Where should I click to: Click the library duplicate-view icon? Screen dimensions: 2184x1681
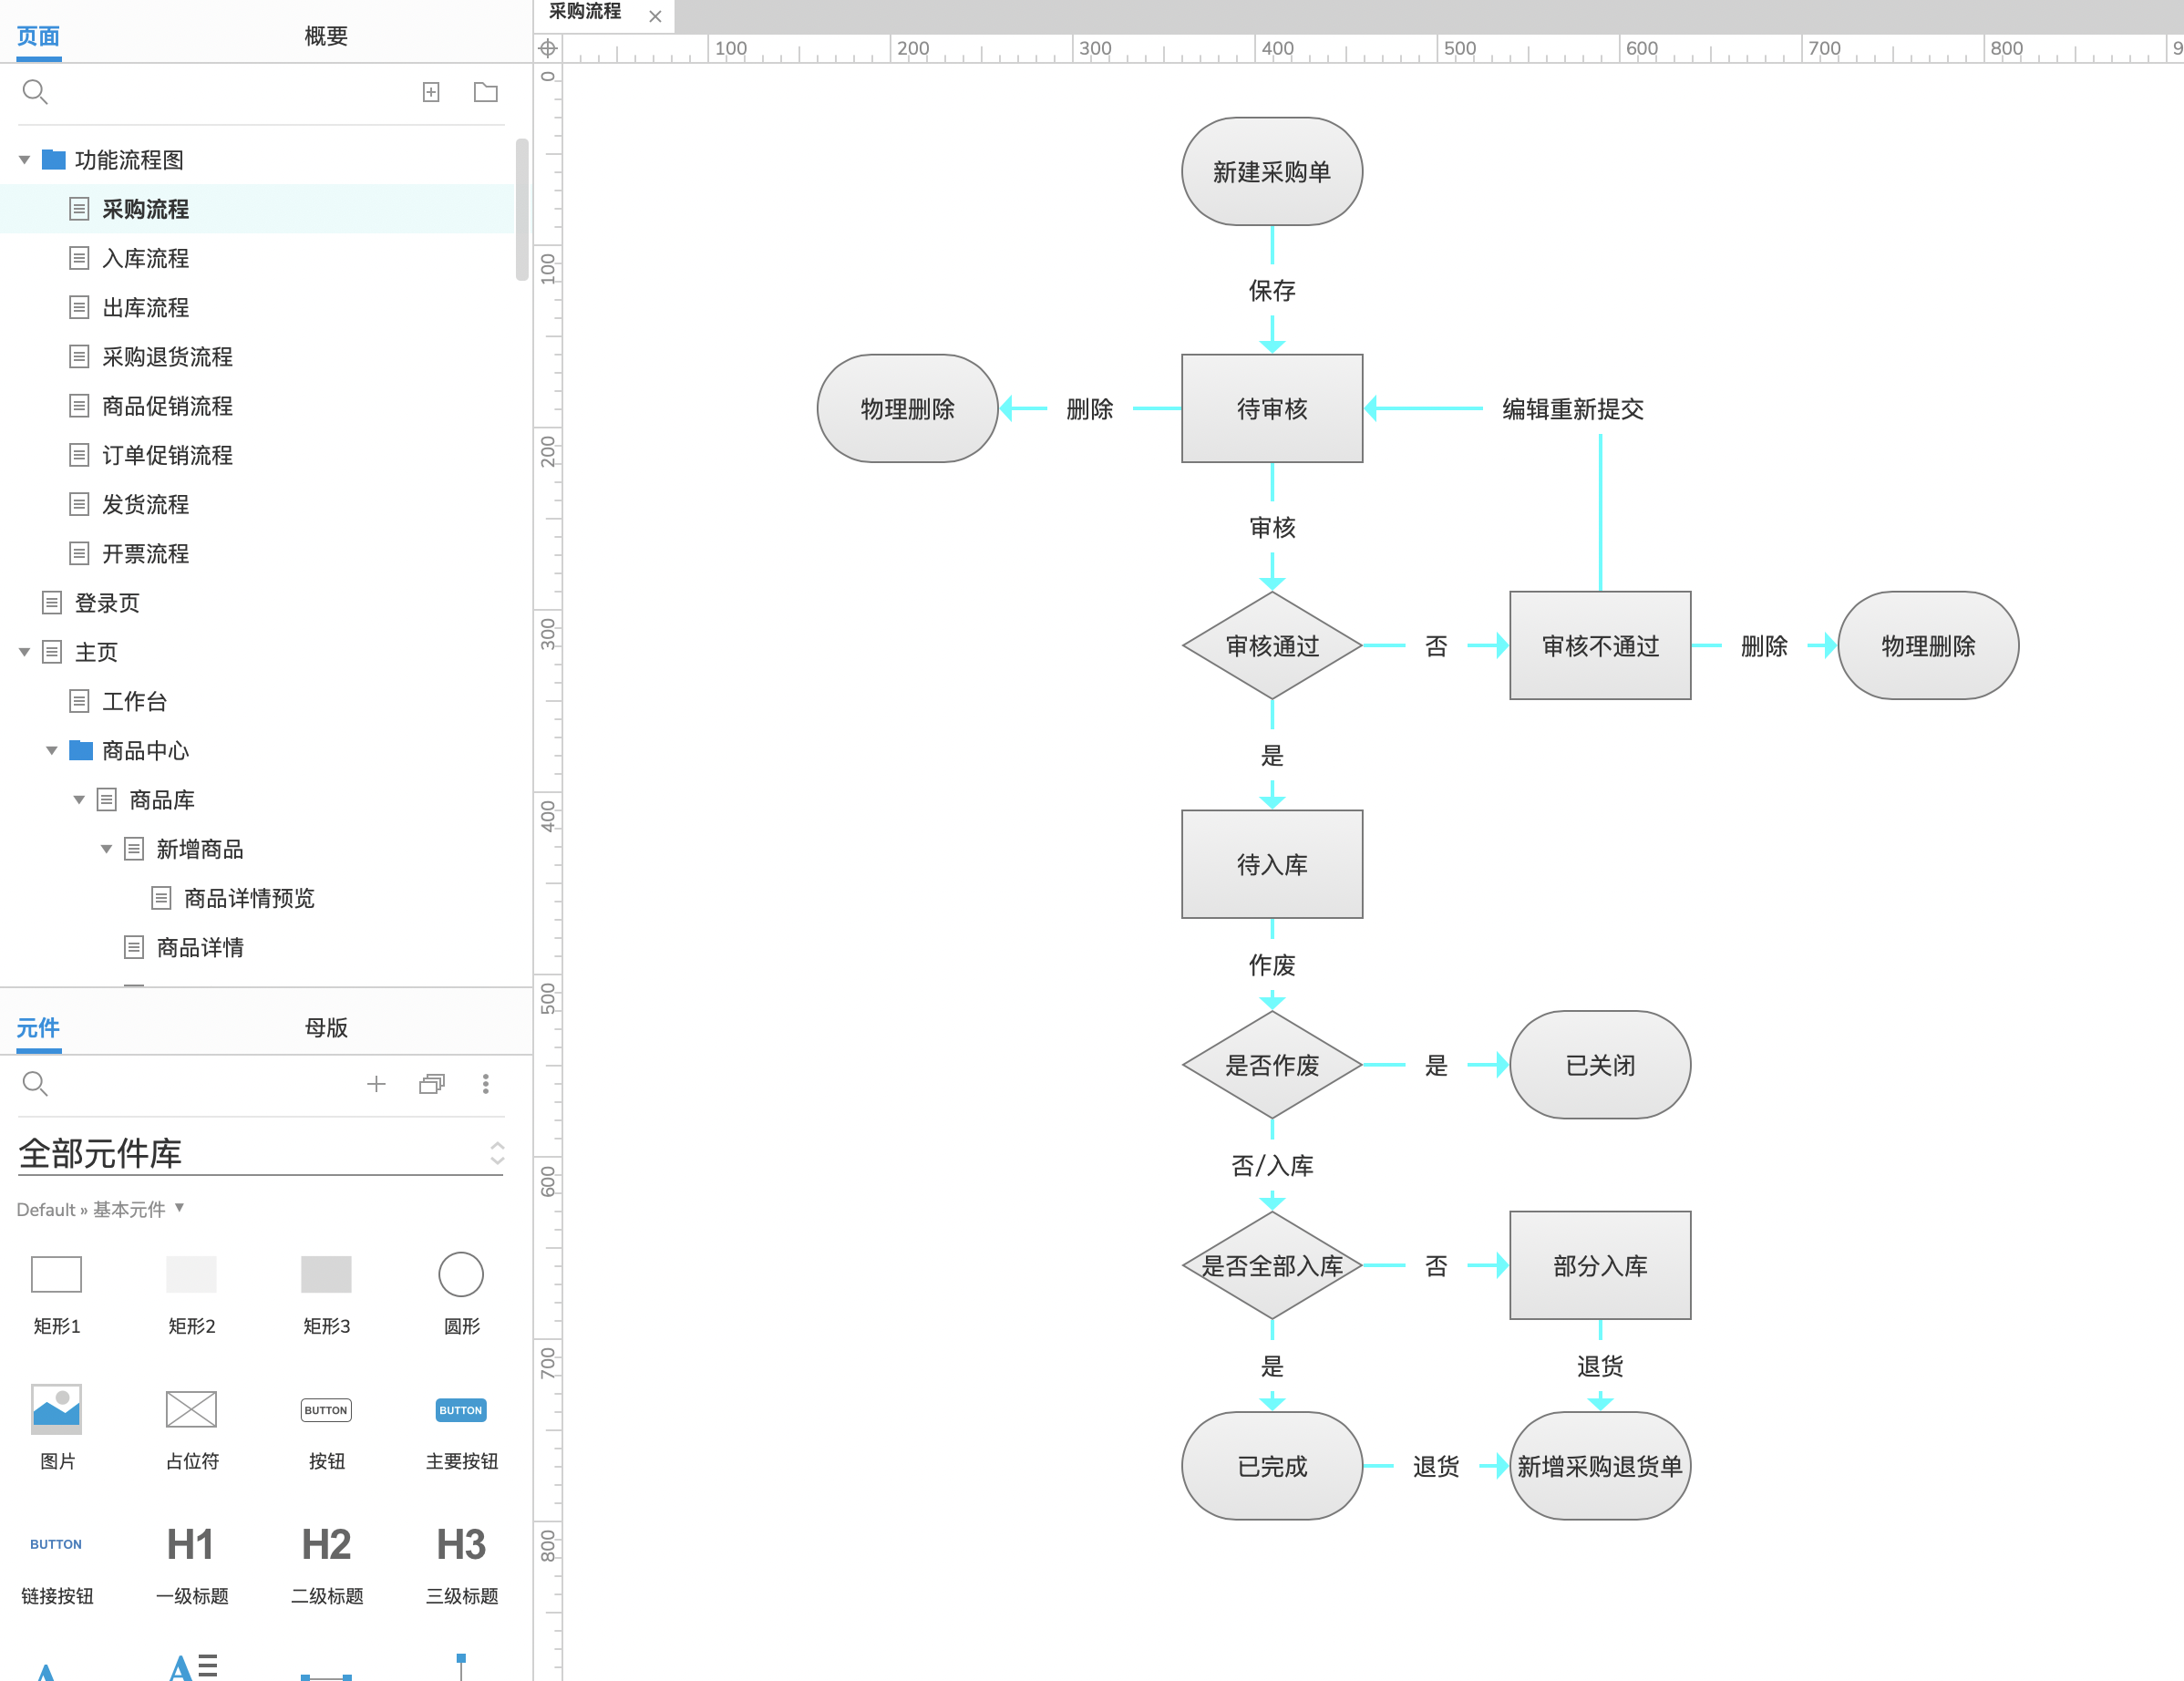432,1083
